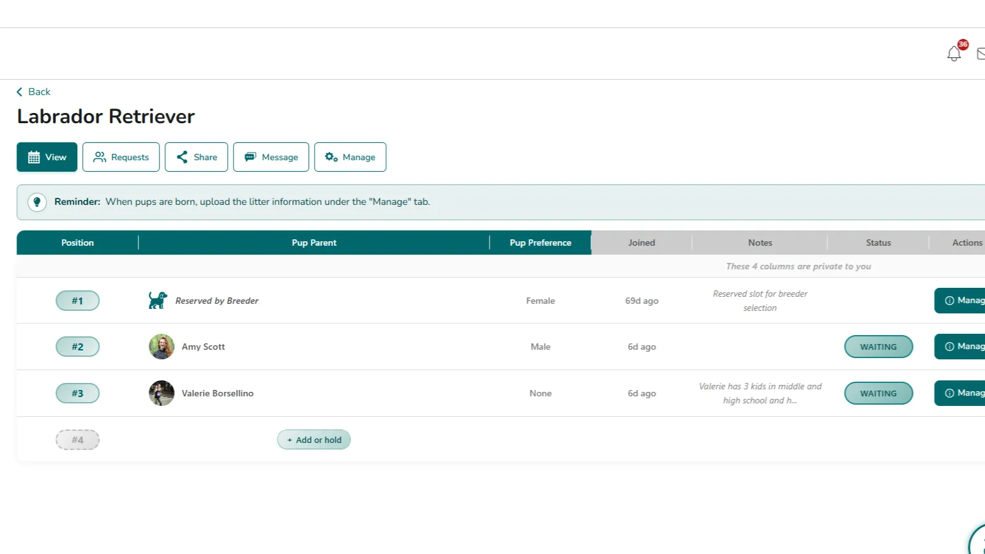Click the lightbulb reminder icon

(x=37, y=202)
